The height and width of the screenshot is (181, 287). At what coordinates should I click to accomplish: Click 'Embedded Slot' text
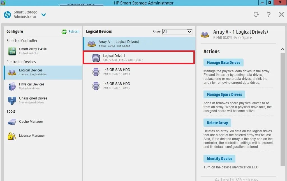click(x=29, y=53)
